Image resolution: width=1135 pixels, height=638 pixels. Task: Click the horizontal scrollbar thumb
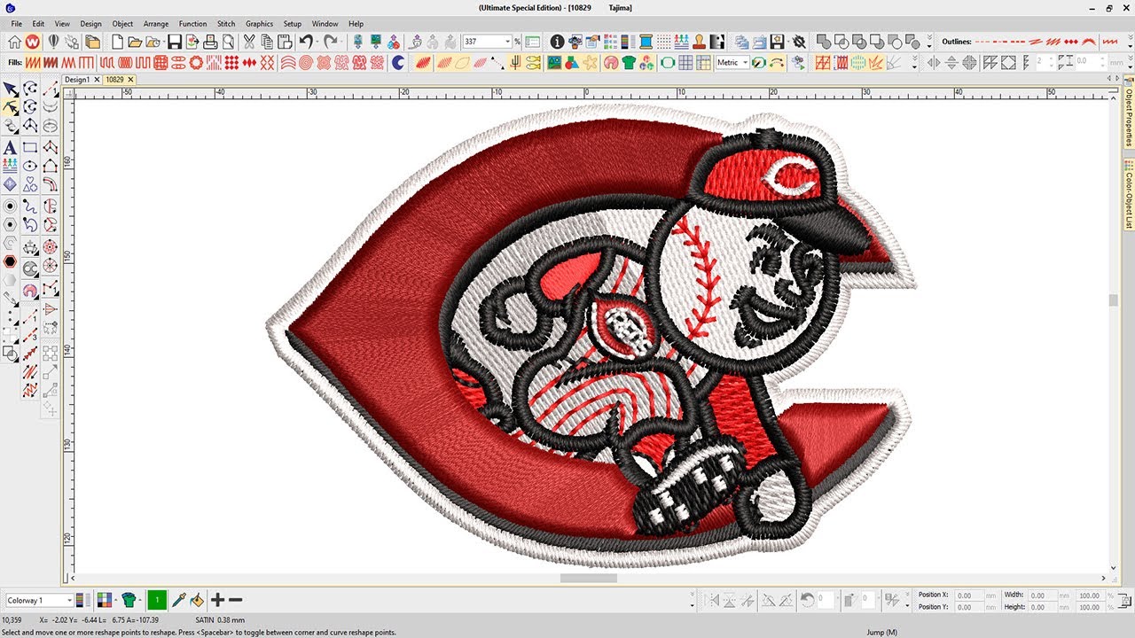[588, 578]
